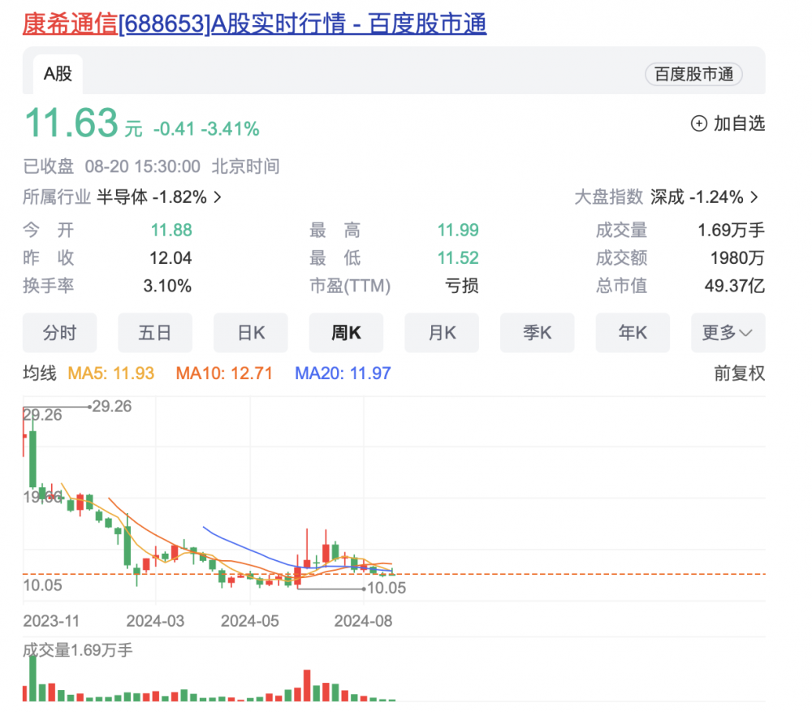
Task: Expand the chevron after 深成 -1.24%
Action: (754, 197)
